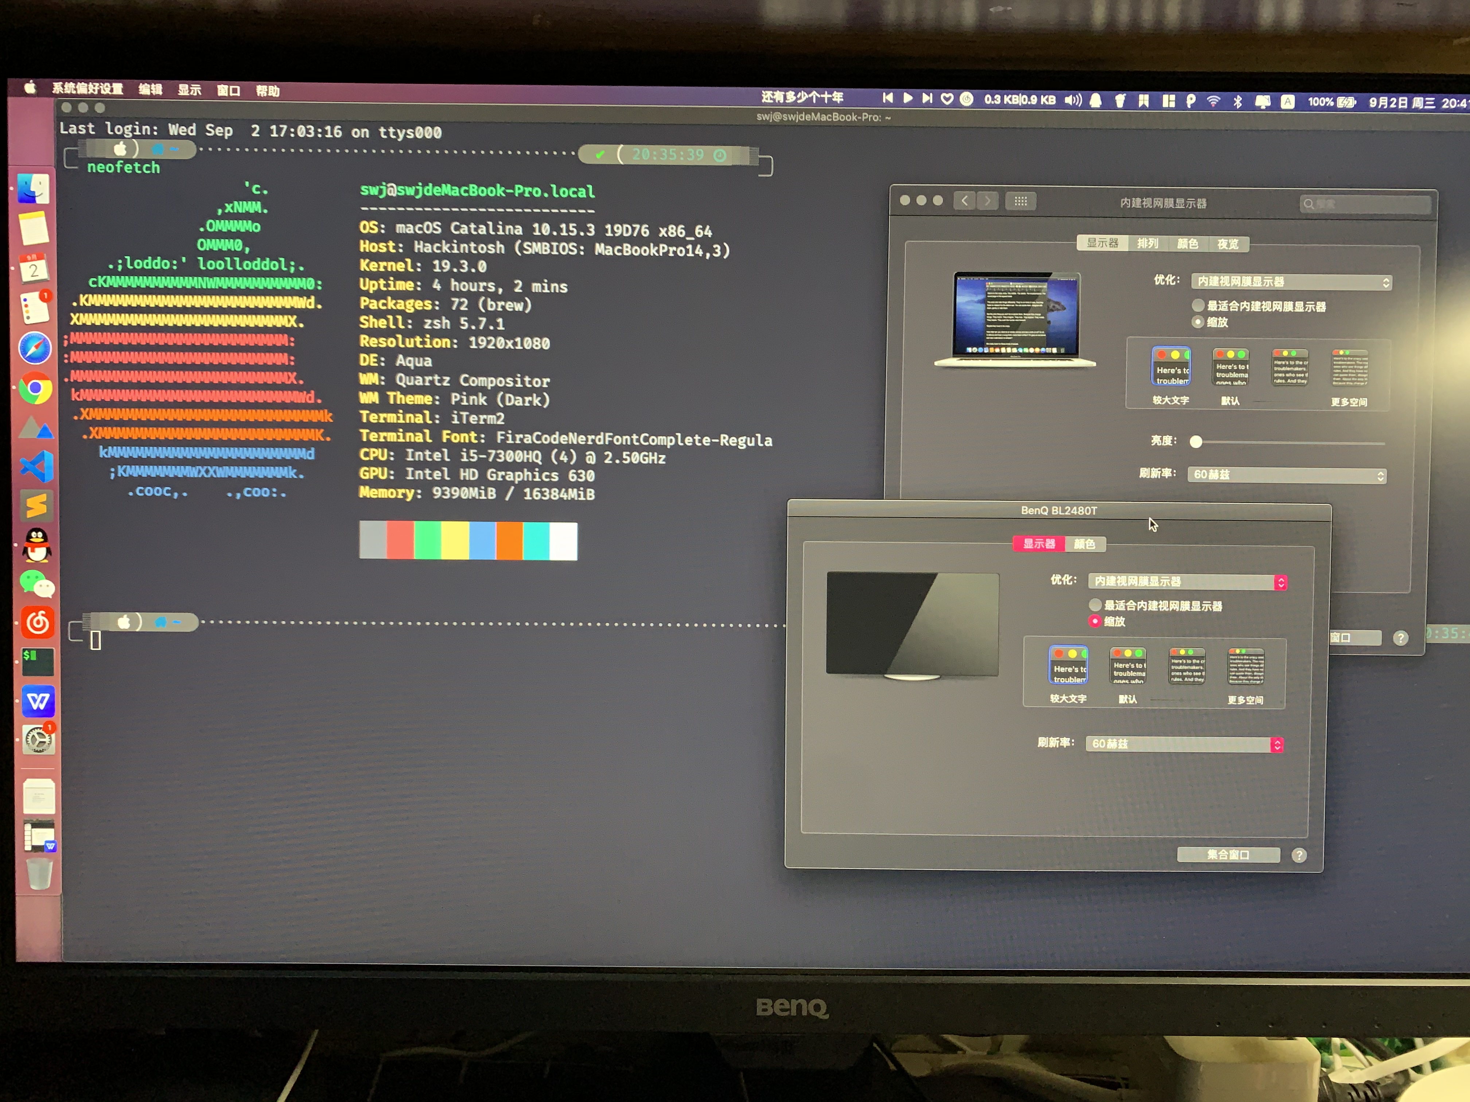Select 更多空间 scaling thumbnail in BenQ window
This screenshot has width=1470, height=1102.
[1246, 667]
